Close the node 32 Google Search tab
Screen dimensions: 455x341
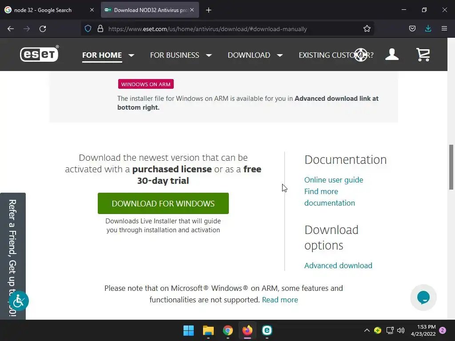(x=92, y=10)
